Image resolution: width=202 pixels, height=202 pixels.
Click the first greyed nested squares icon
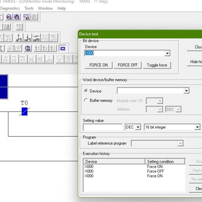point(11,48)
